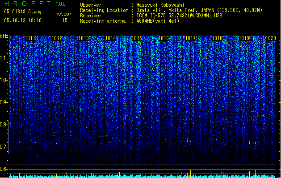Screen dimensions: 281x178
Task: Click the ICOM IC-575 receiver text
Action: (x=180, y=16)
